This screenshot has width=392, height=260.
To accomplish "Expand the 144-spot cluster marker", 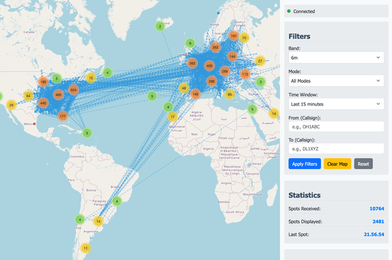I will click(x=232, y=57).
